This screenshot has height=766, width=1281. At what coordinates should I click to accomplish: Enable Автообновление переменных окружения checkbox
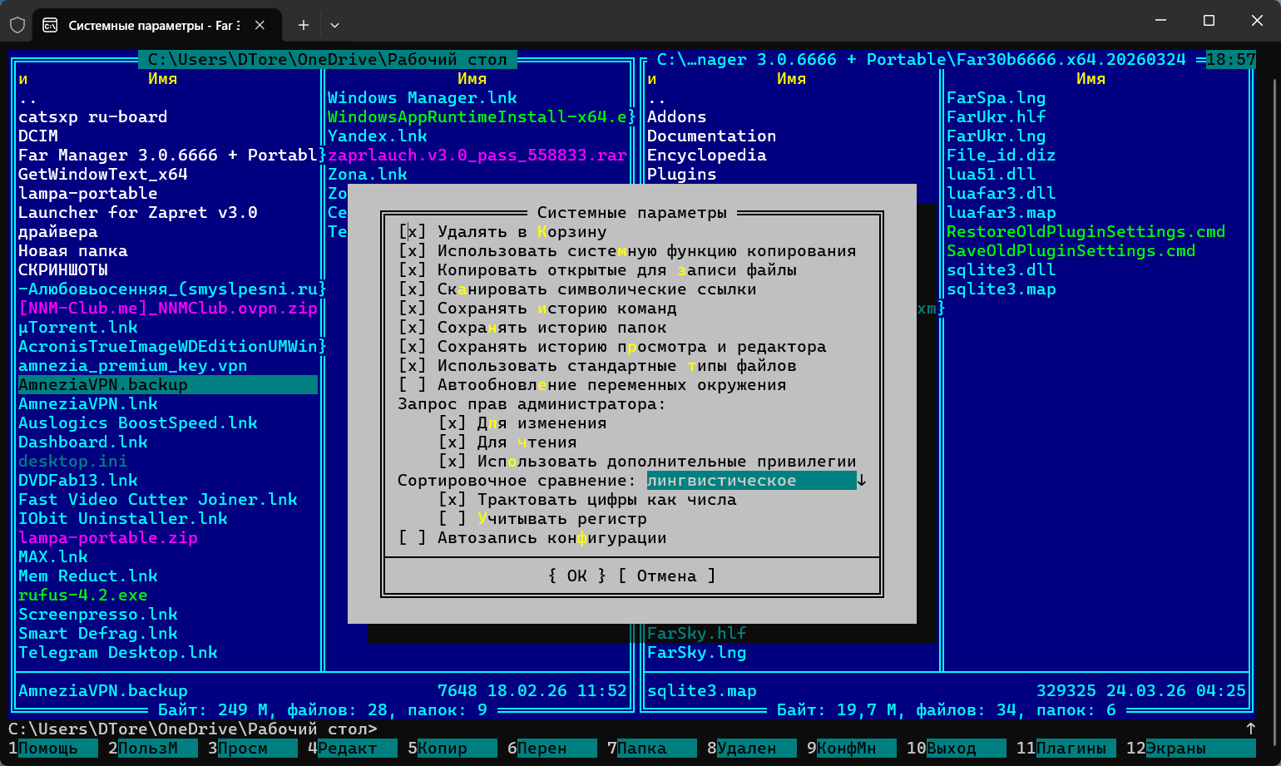[412, 385]
